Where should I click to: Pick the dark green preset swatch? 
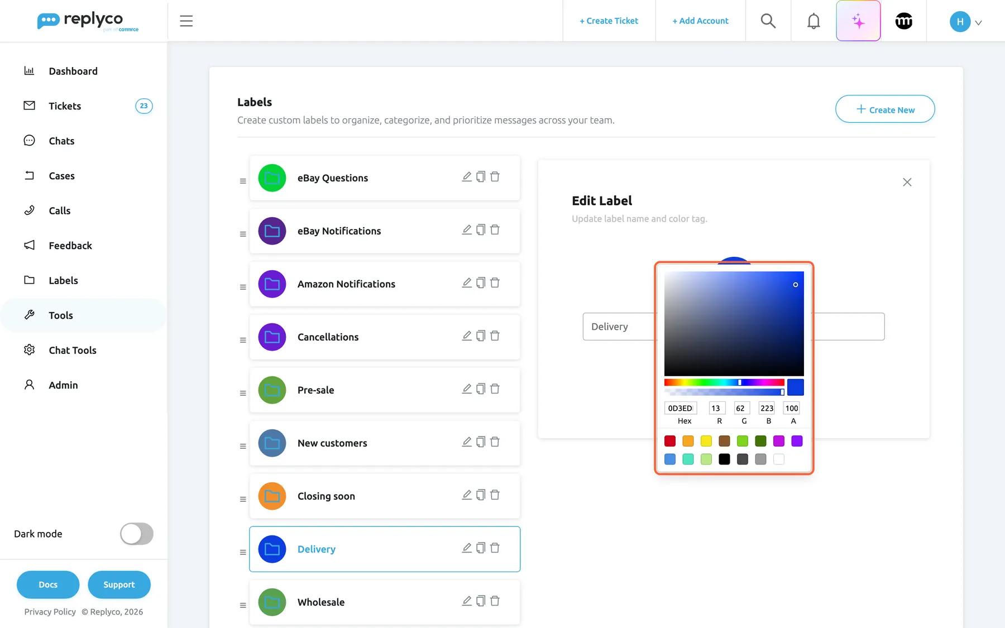click(x=760, y=441)
